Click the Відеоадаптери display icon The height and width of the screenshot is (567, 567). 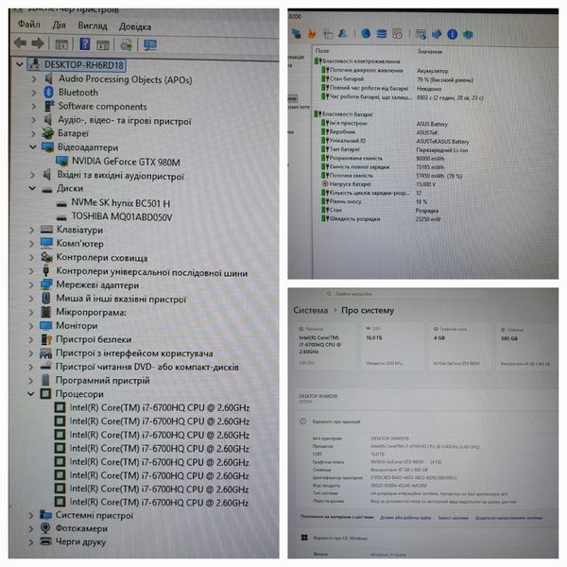47,147
